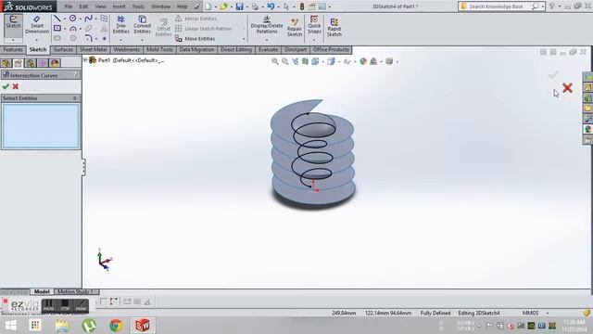Click the Convert Entities tool

(x=142, y=25)
